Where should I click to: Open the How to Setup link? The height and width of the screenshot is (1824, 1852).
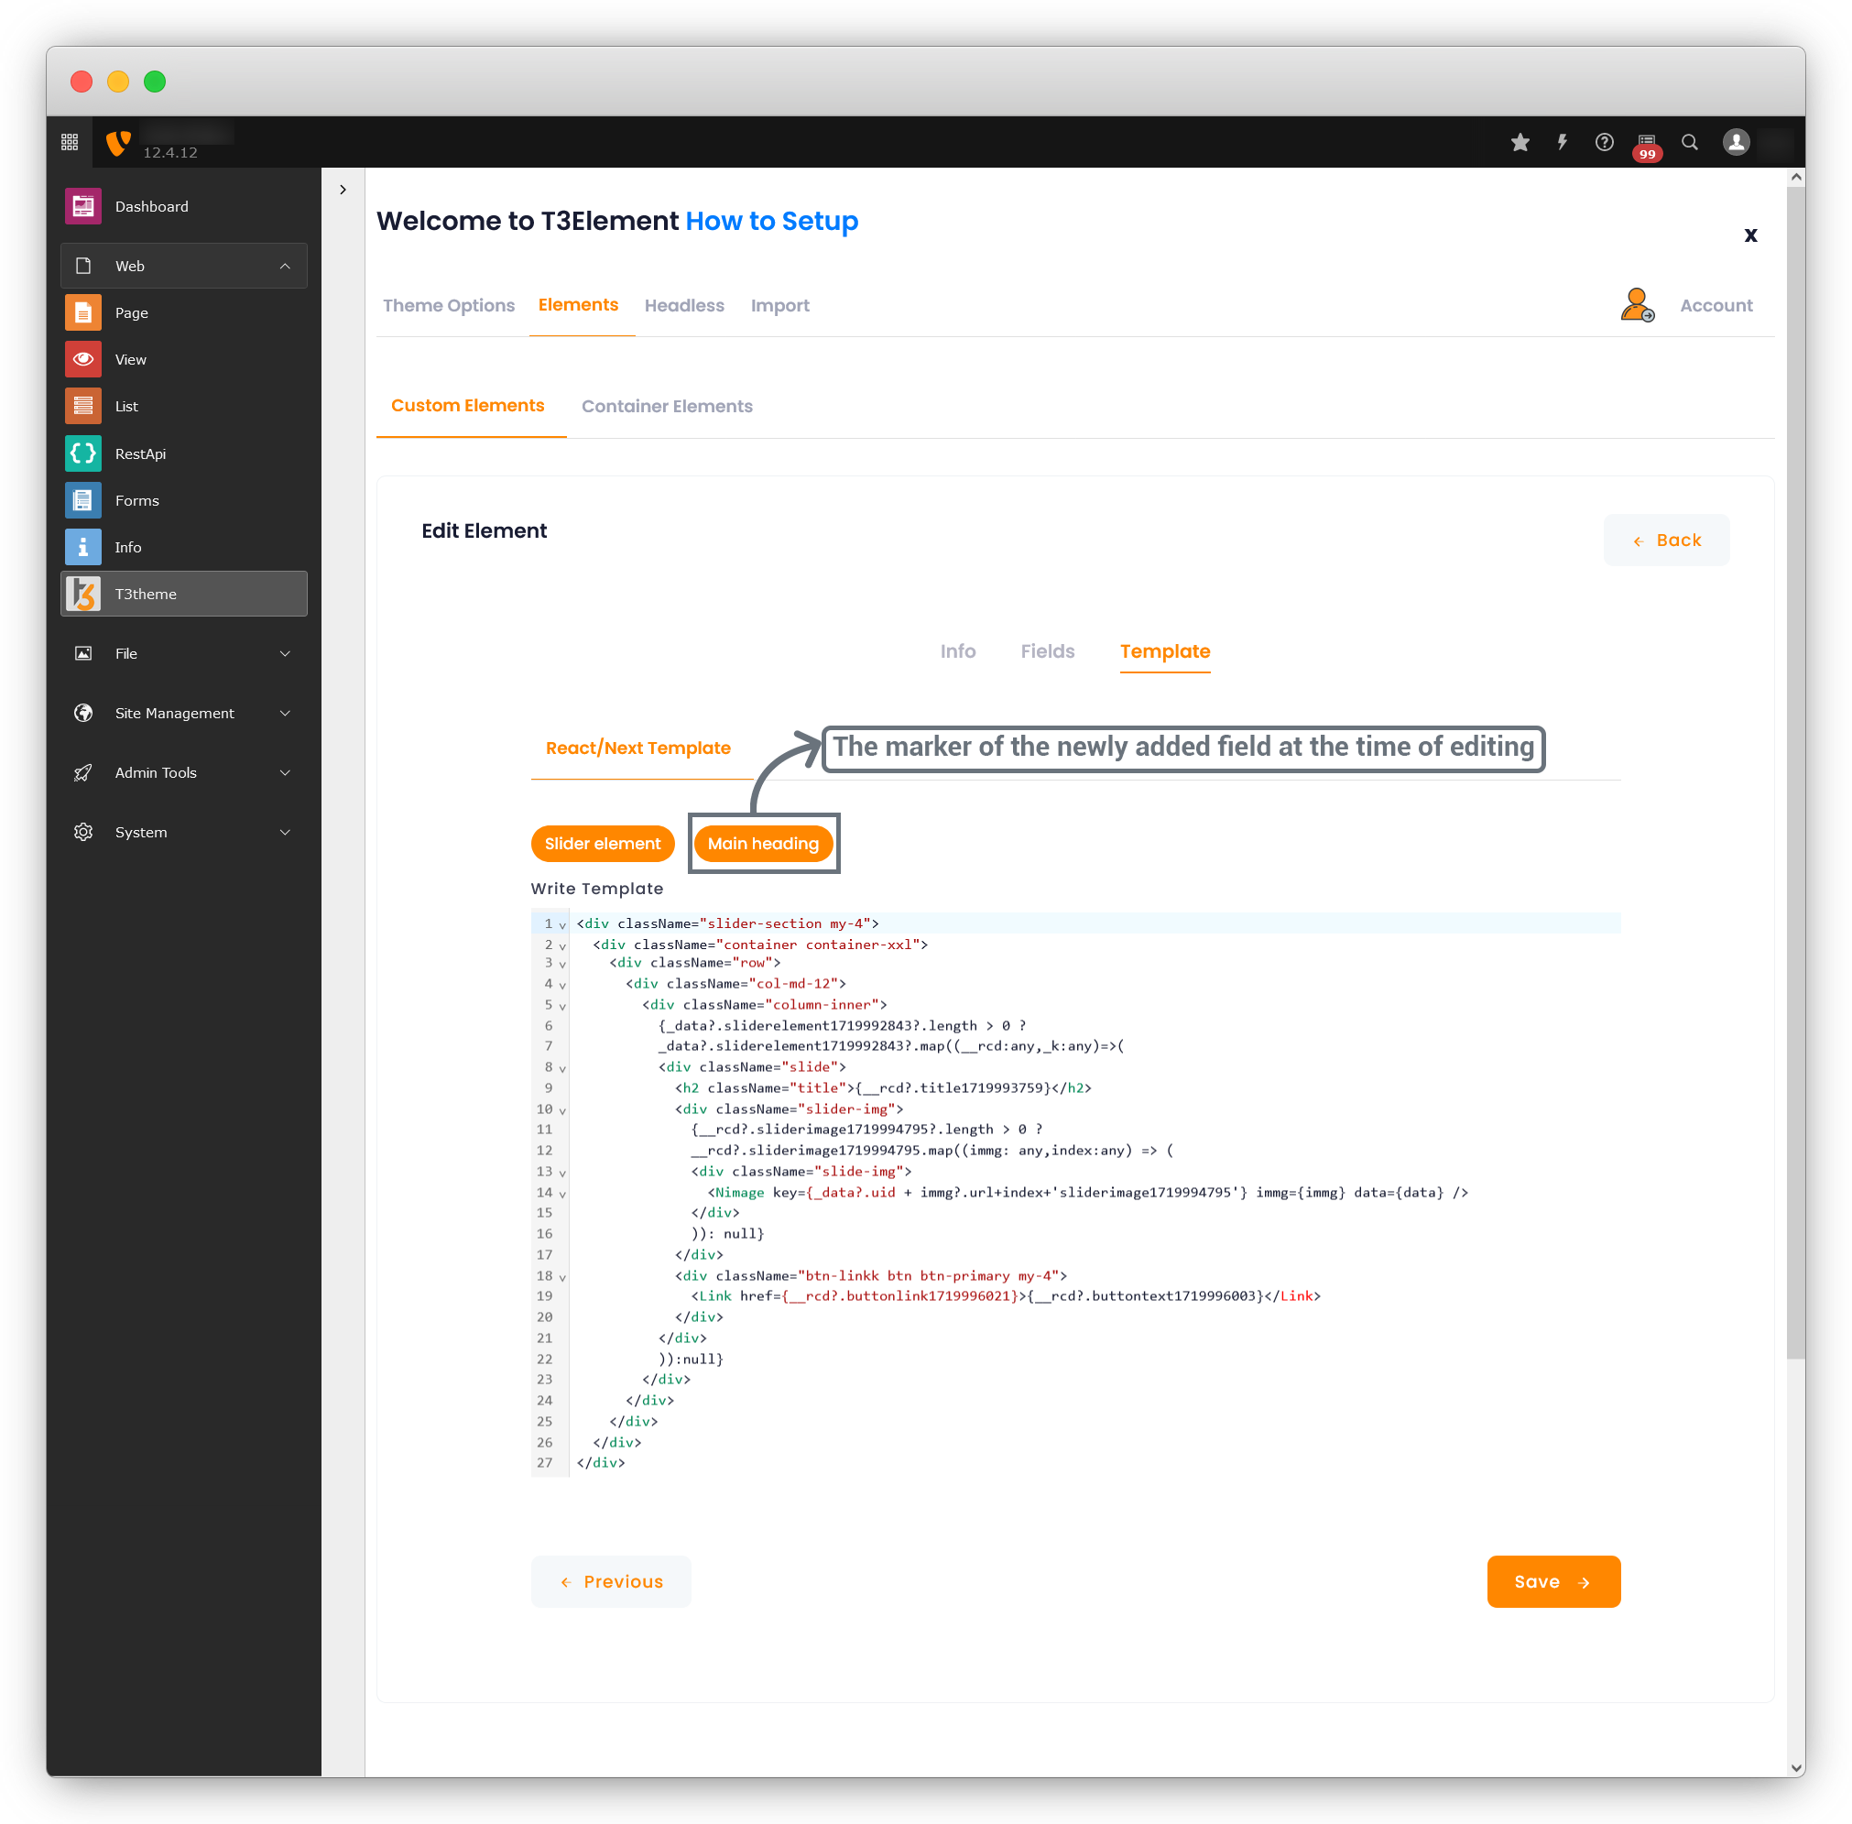(x=772, y=222)
